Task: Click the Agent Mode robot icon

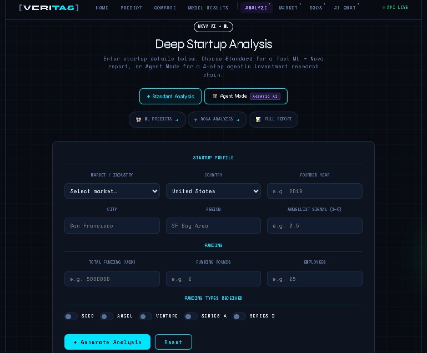Action: 215,96
